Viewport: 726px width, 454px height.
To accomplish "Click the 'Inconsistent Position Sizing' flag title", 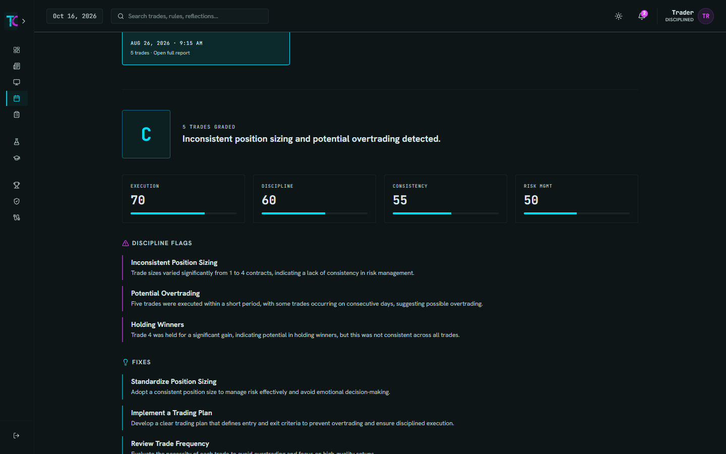I will coord(174,262).
